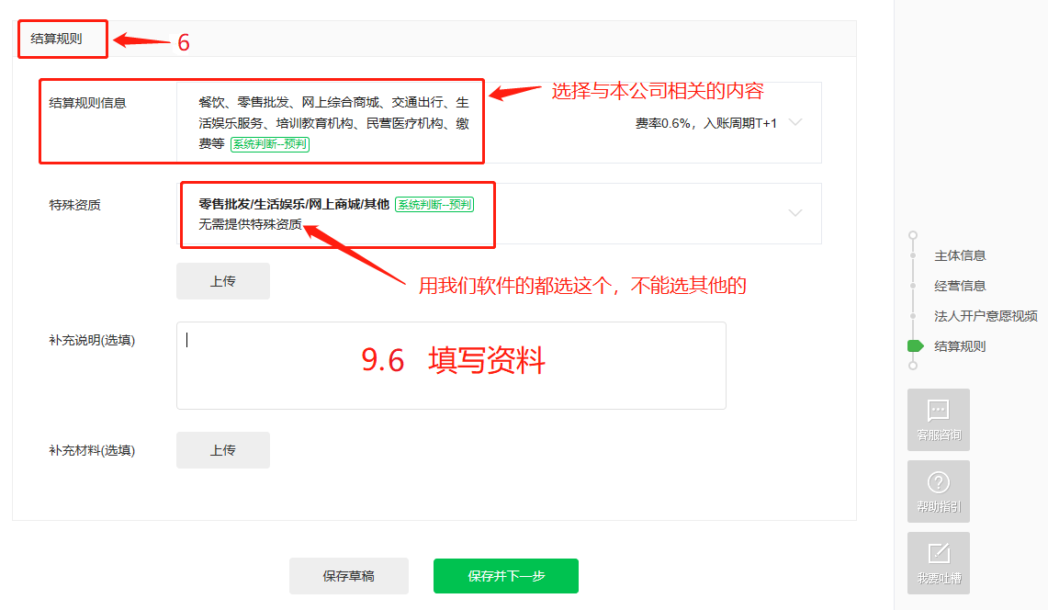Click the 费率0.6%，入账周期T+1 text

click(x=705, y=123)
